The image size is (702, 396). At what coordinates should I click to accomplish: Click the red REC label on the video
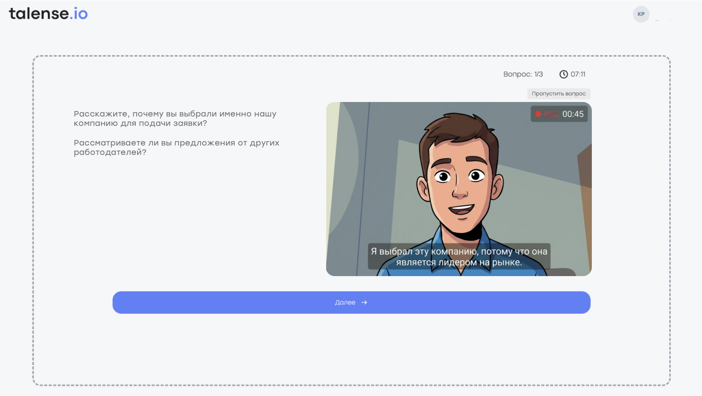551,114
